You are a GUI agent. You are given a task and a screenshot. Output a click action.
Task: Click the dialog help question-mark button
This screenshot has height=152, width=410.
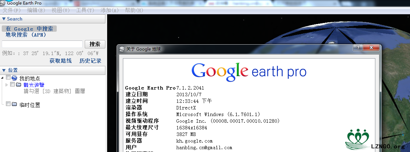coord(358,47)
